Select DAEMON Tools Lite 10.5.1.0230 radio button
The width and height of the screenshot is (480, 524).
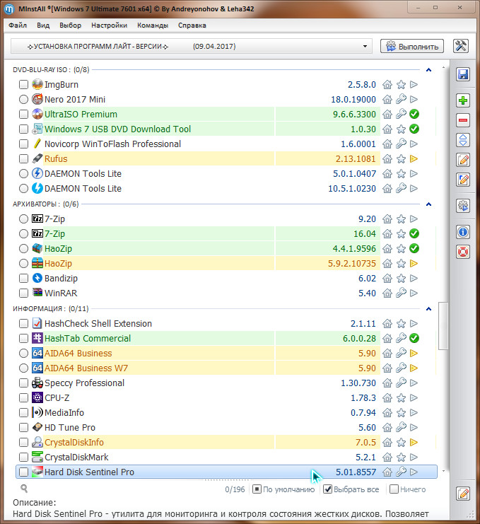click(x=23, y=189)
